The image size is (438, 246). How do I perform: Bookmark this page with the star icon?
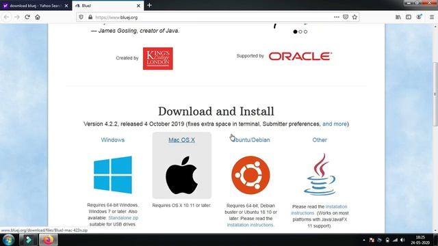click(355, 17)
